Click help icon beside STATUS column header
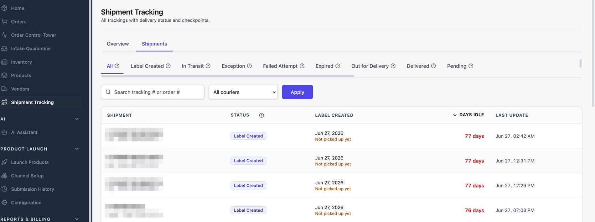Viewport: 595px width, 222px height. coord(262,115)
